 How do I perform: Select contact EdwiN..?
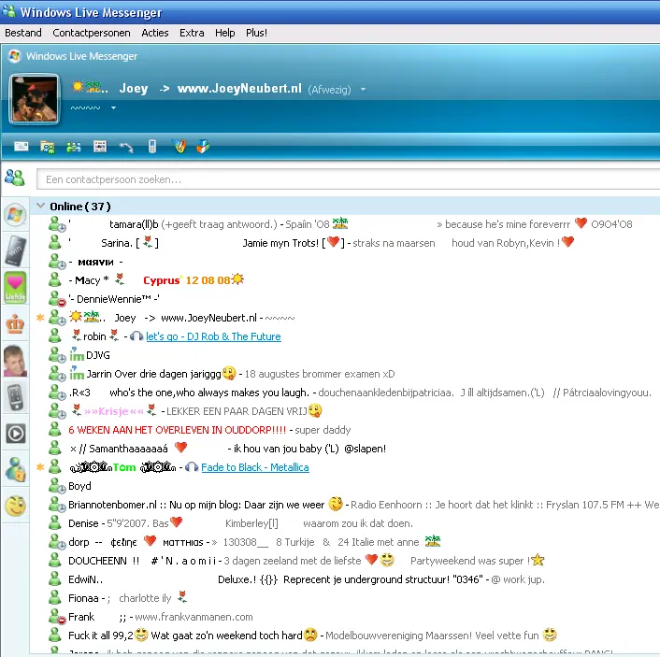345,579
